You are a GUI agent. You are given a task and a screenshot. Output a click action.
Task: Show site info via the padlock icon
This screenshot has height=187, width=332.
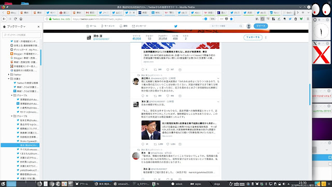click(x=50, y=19)
